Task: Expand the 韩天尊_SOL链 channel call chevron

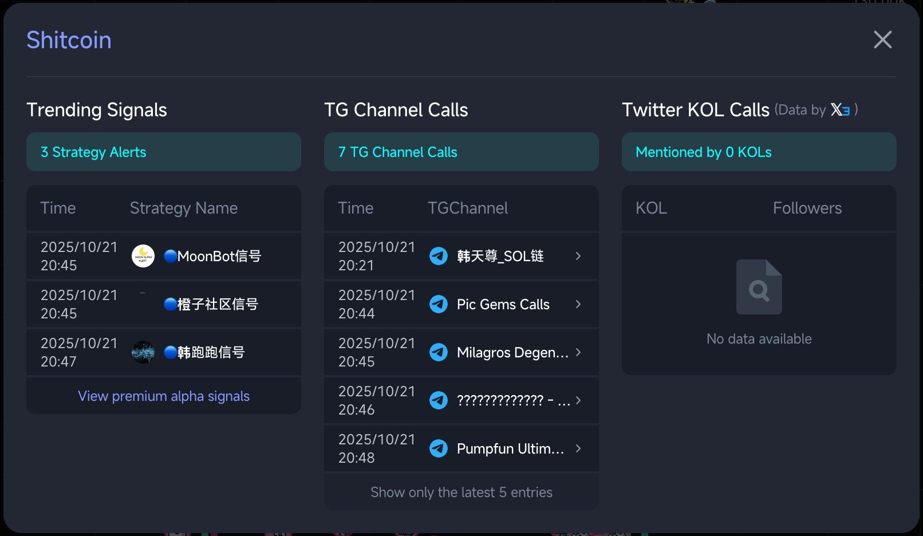Action: point(578,256)
